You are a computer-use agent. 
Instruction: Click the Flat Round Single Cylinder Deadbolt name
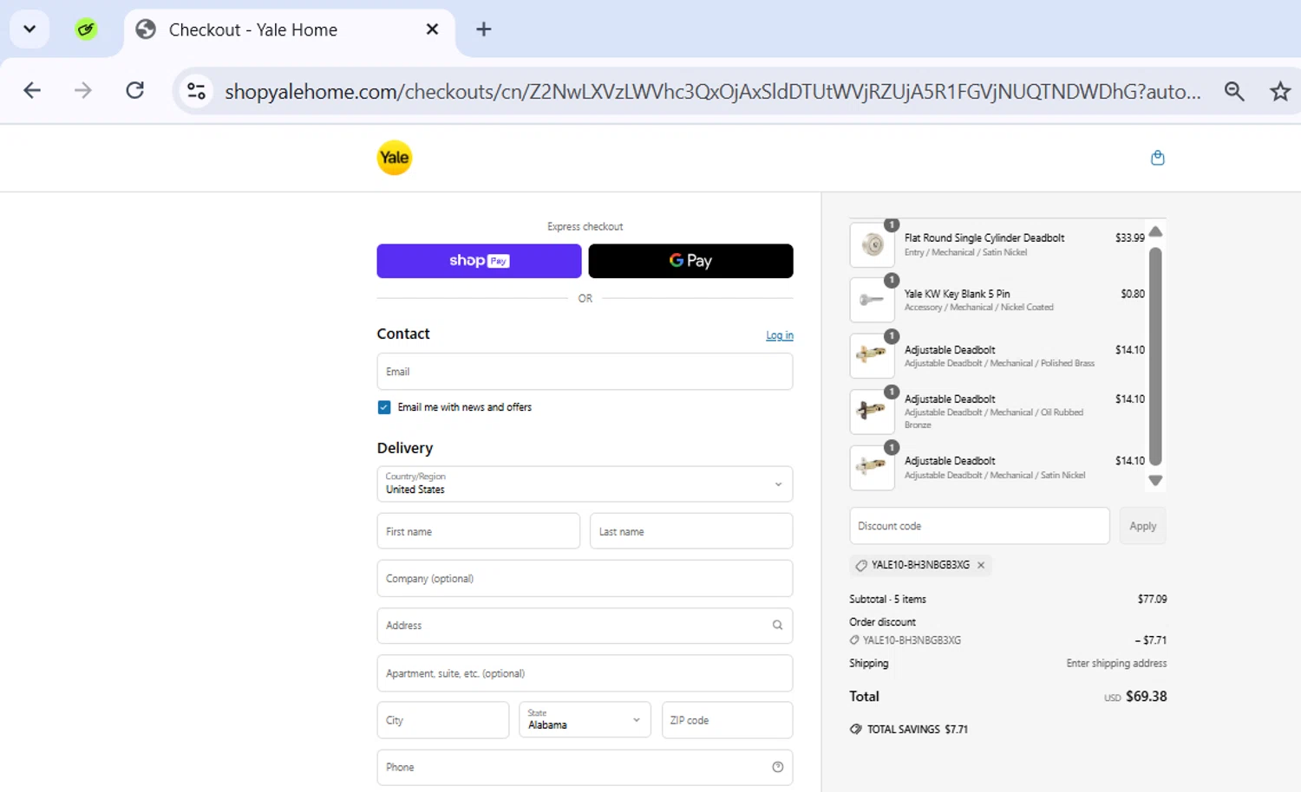click(984, 237)
